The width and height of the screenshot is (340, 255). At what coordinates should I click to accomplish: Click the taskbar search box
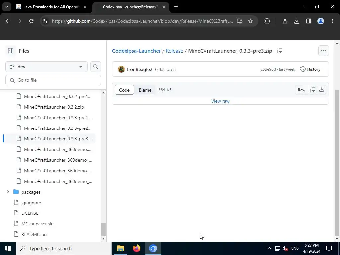63,248
